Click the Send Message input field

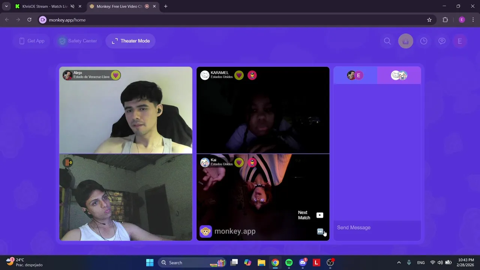tap(377, 228)
